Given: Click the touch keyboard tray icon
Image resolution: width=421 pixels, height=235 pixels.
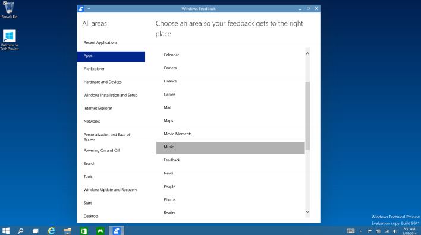Looking at the screenshot, I should pyautogui.click(x=351, y=231).
